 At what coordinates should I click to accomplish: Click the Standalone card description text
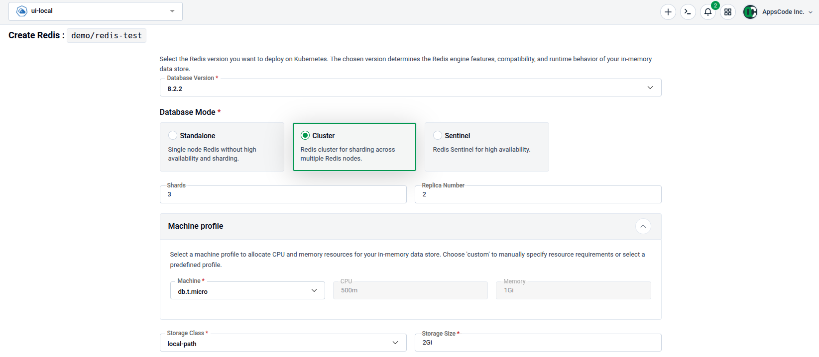click(x=212, y=154)
